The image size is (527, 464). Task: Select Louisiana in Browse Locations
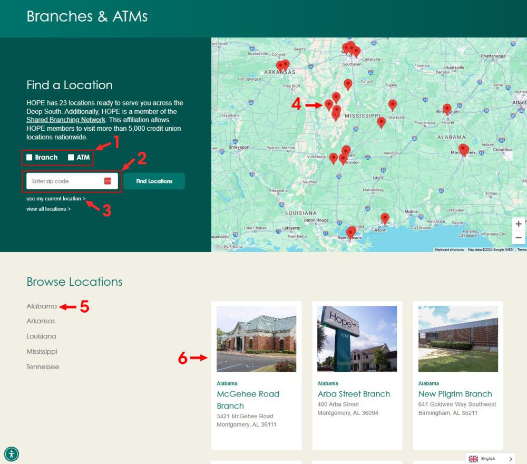coord(41,336)
